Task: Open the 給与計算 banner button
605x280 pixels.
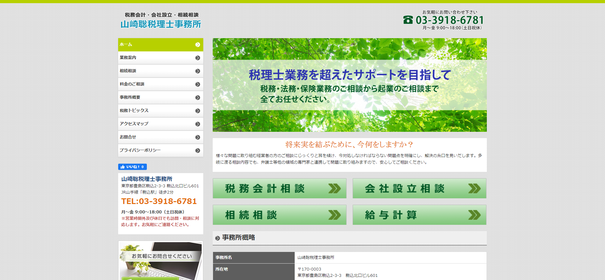Action: click(x=419, y=215)
